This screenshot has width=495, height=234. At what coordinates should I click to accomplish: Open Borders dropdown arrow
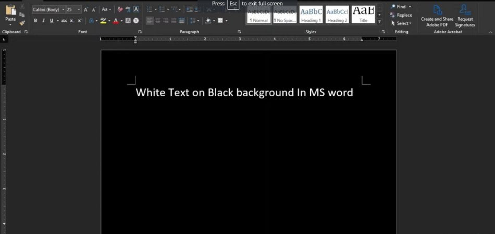point(226,21)
